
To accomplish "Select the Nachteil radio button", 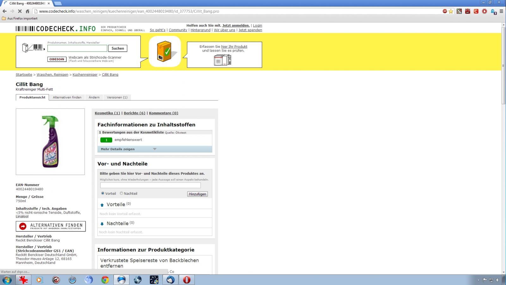I will pos(121,193).
